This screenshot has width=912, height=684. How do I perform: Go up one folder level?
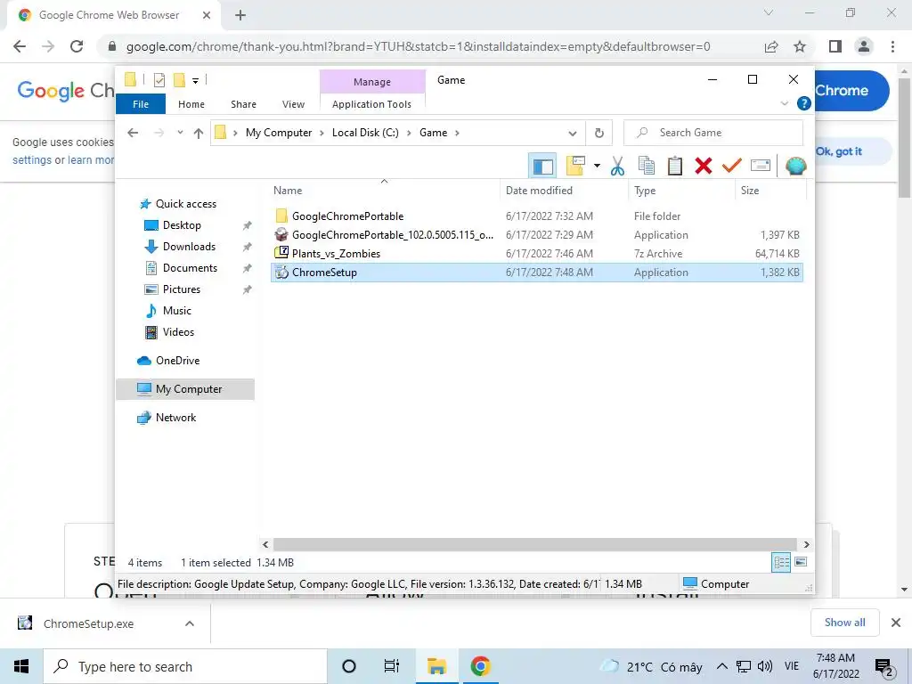199,134
